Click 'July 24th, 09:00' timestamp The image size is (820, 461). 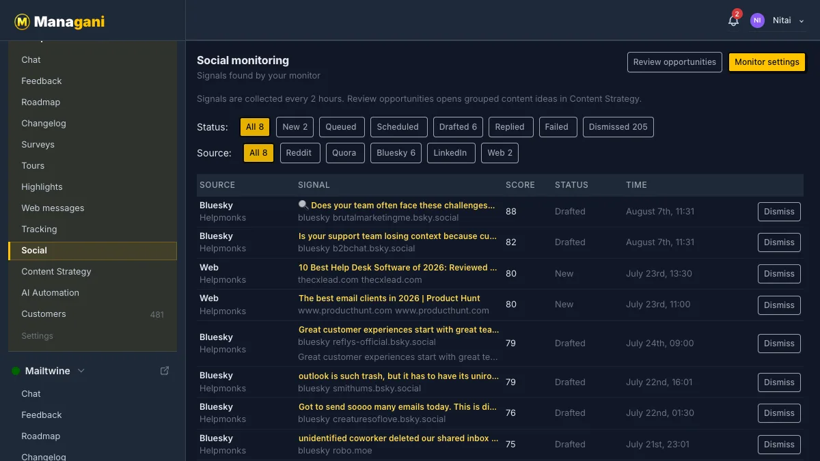pyautogui.click(x=659, y=344)
